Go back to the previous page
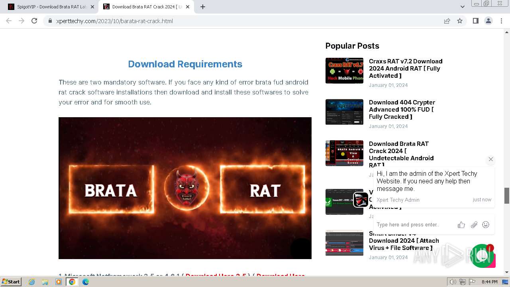510x287 pixels. point(9,21)
